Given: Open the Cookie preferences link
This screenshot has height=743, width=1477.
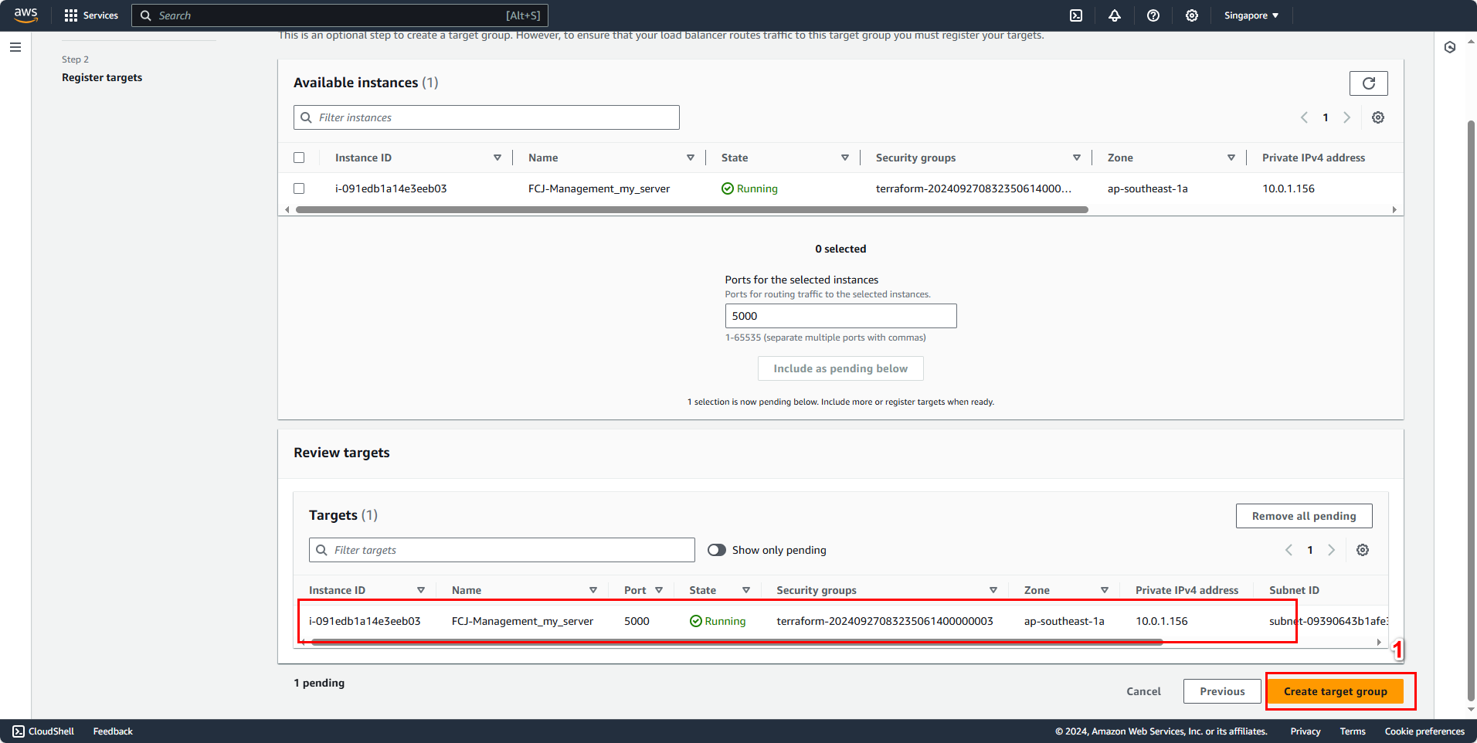Looking at the screenshot, I should click(1424, 731).
